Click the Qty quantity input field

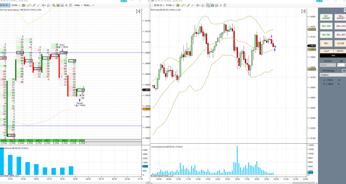[x=341, y=65]
